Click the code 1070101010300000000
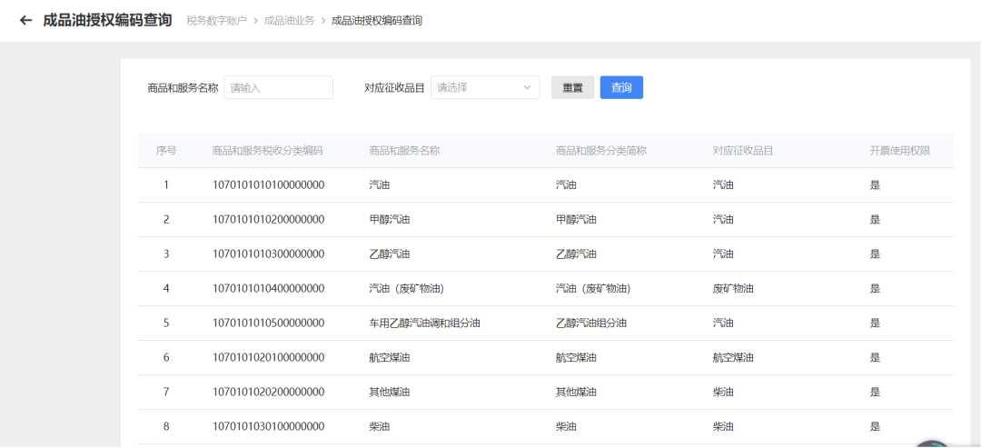The height and width of the screenshot is (448, 981). (268, 254)
